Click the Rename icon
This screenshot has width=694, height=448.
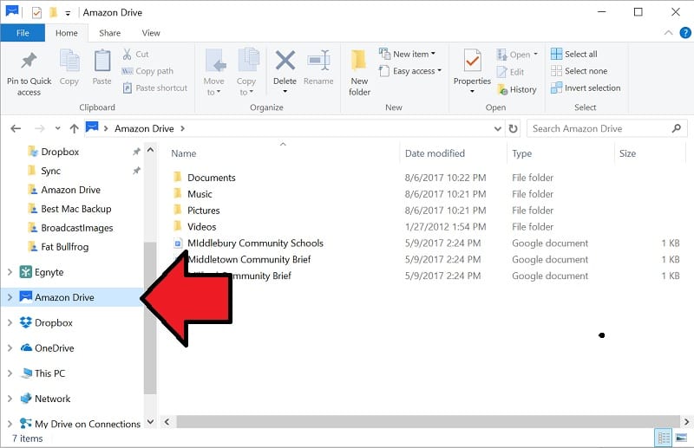pyautogui.click(x=318, y=61)
